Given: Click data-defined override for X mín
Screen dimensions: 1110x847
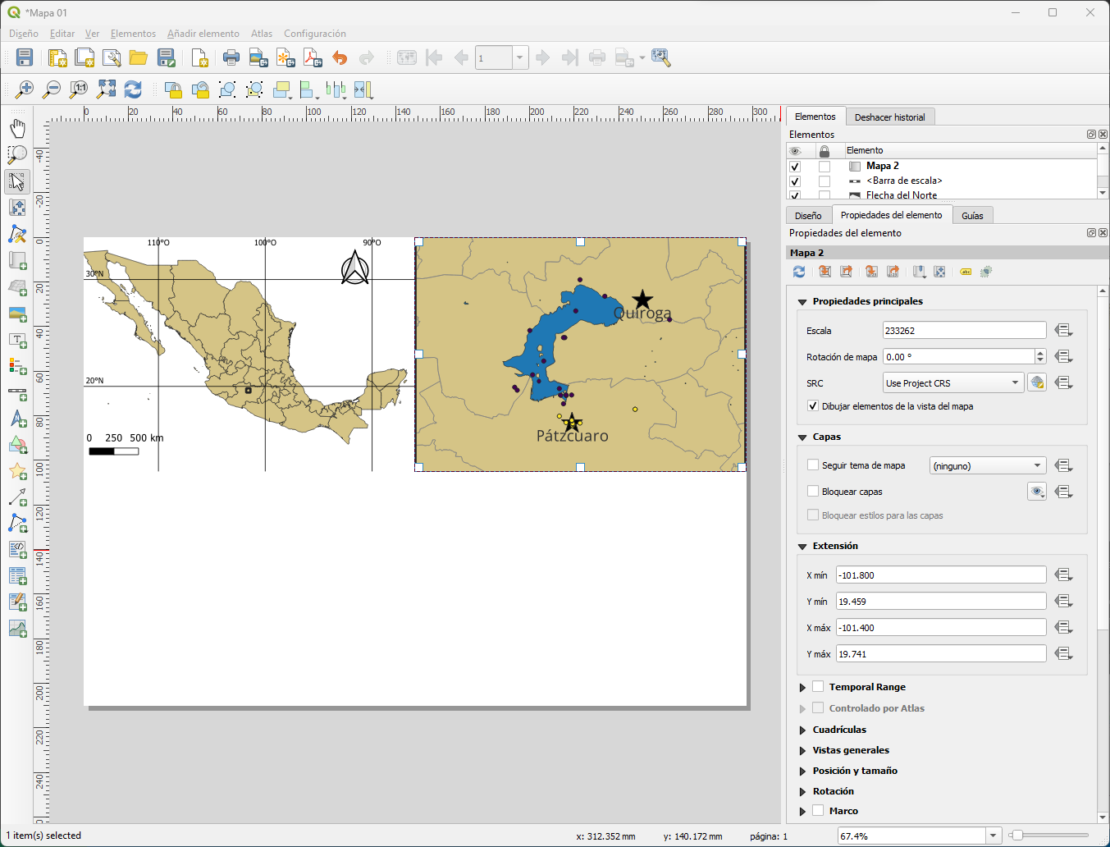Looking at the screenshot, I should 1064,575.
